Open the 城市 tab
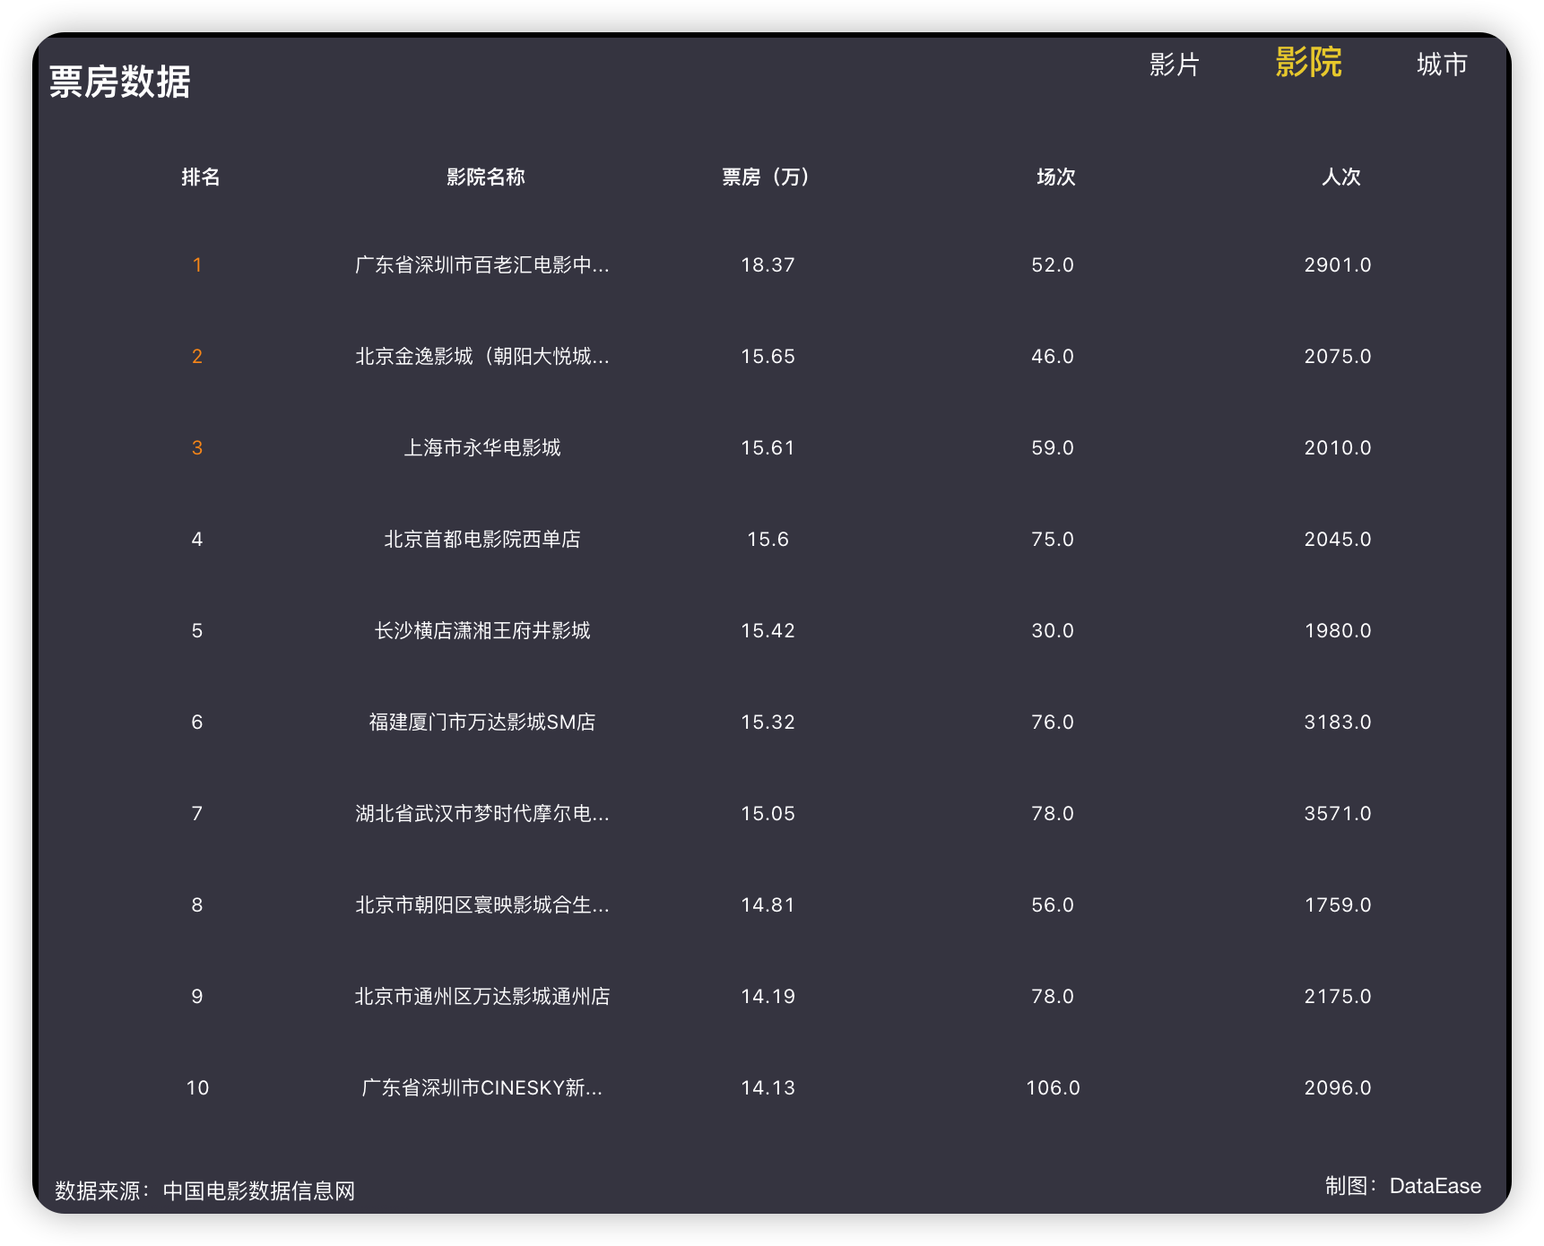 click(1442, 65)
